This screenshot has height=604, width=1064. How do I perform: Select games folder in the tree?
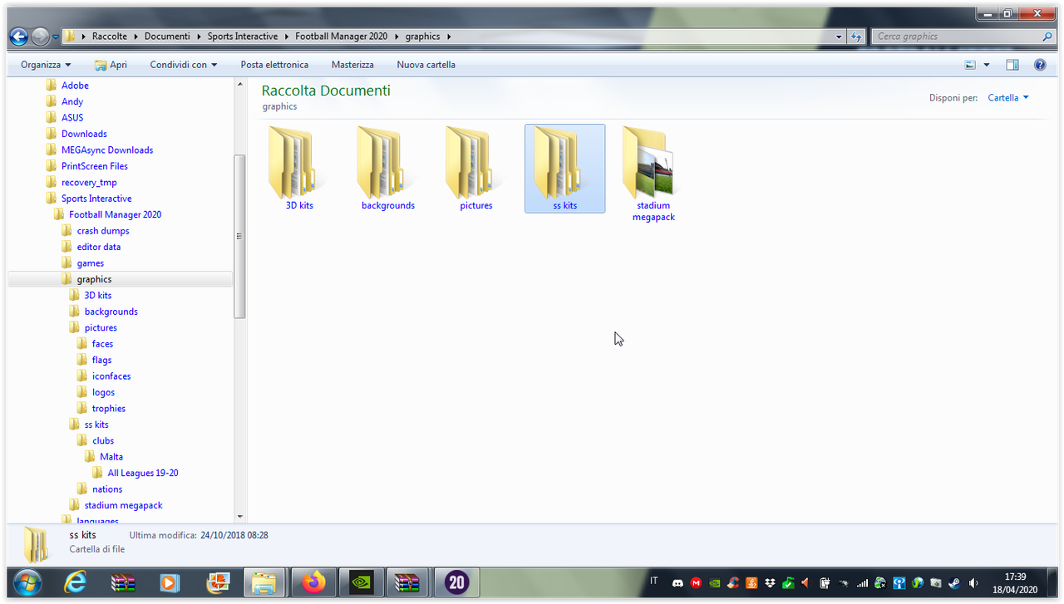click(x=91, y=263)
